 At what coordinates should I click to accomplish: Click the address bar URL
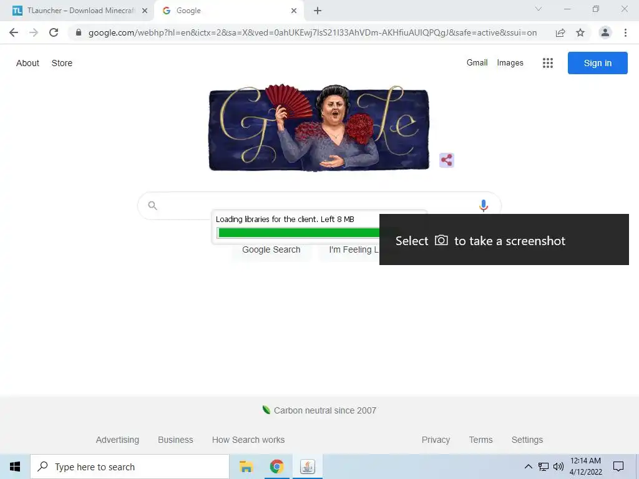pyautogui.click(x=312, y=32)
